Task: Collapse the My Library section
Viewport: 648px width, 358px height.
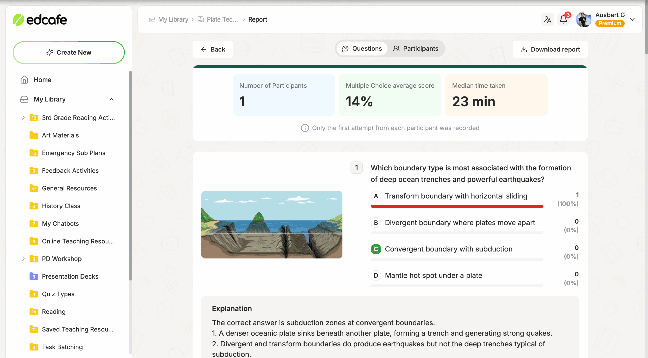Action: pyautogui.click(x=111, y=99)
